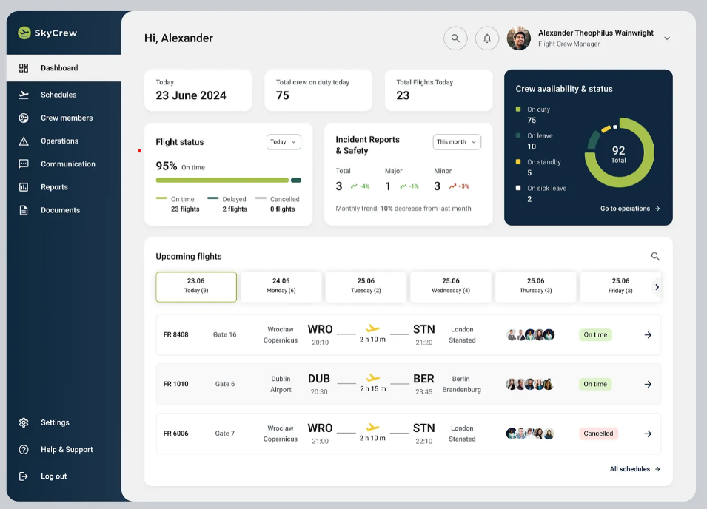Open Communication chat icon

click(x=24, y=164)
